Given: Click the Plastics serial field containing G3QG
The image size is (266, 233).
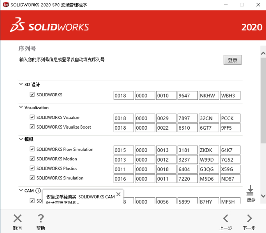Looking at the screenshot, I should [x=209, y=169].
